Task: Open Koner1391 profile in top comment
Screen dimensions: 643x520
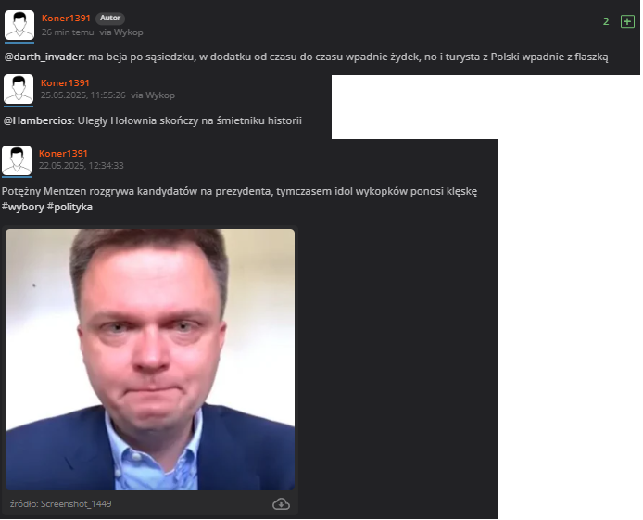Action: click(66, 18)
